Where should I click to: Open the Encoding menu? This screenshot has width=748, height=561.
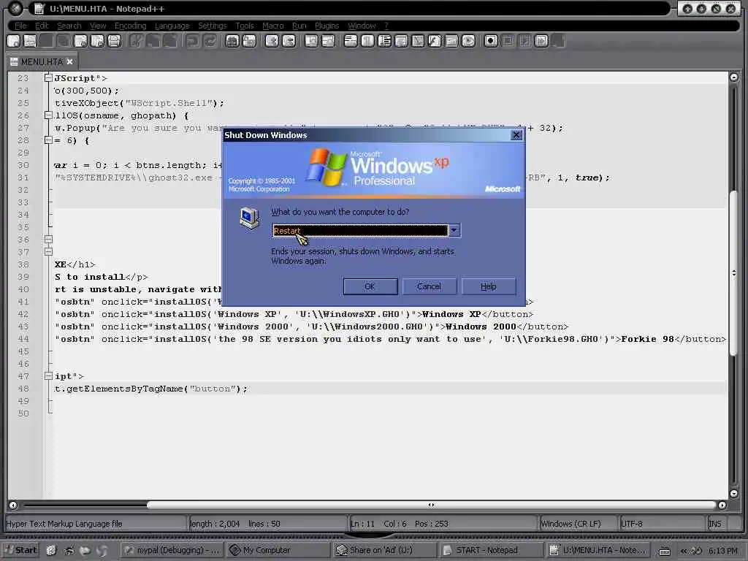[x=130, y=26]
